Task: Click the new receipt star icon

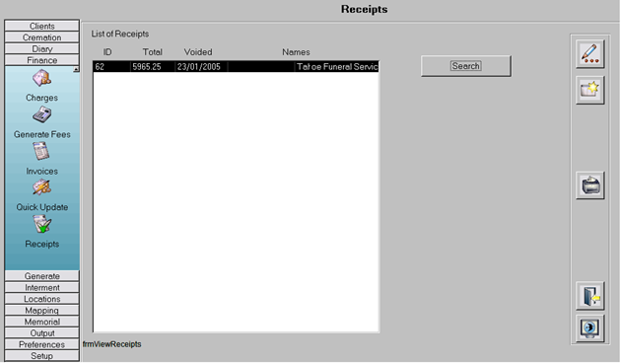Action: pyautogui.click(x=589, y=90)
